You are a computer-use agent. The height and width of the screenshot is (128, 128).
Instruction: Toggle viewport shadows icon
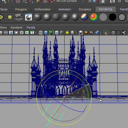pos(73,33)
